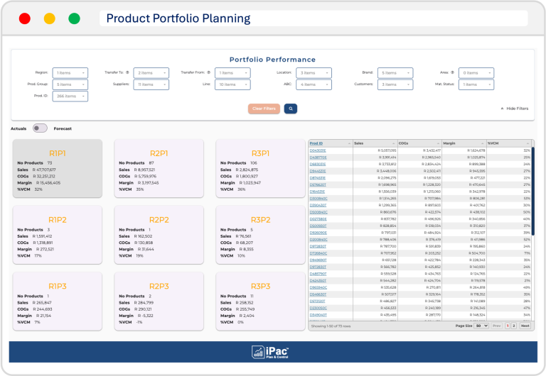Click the info icon beside Area label

point(454,72)
